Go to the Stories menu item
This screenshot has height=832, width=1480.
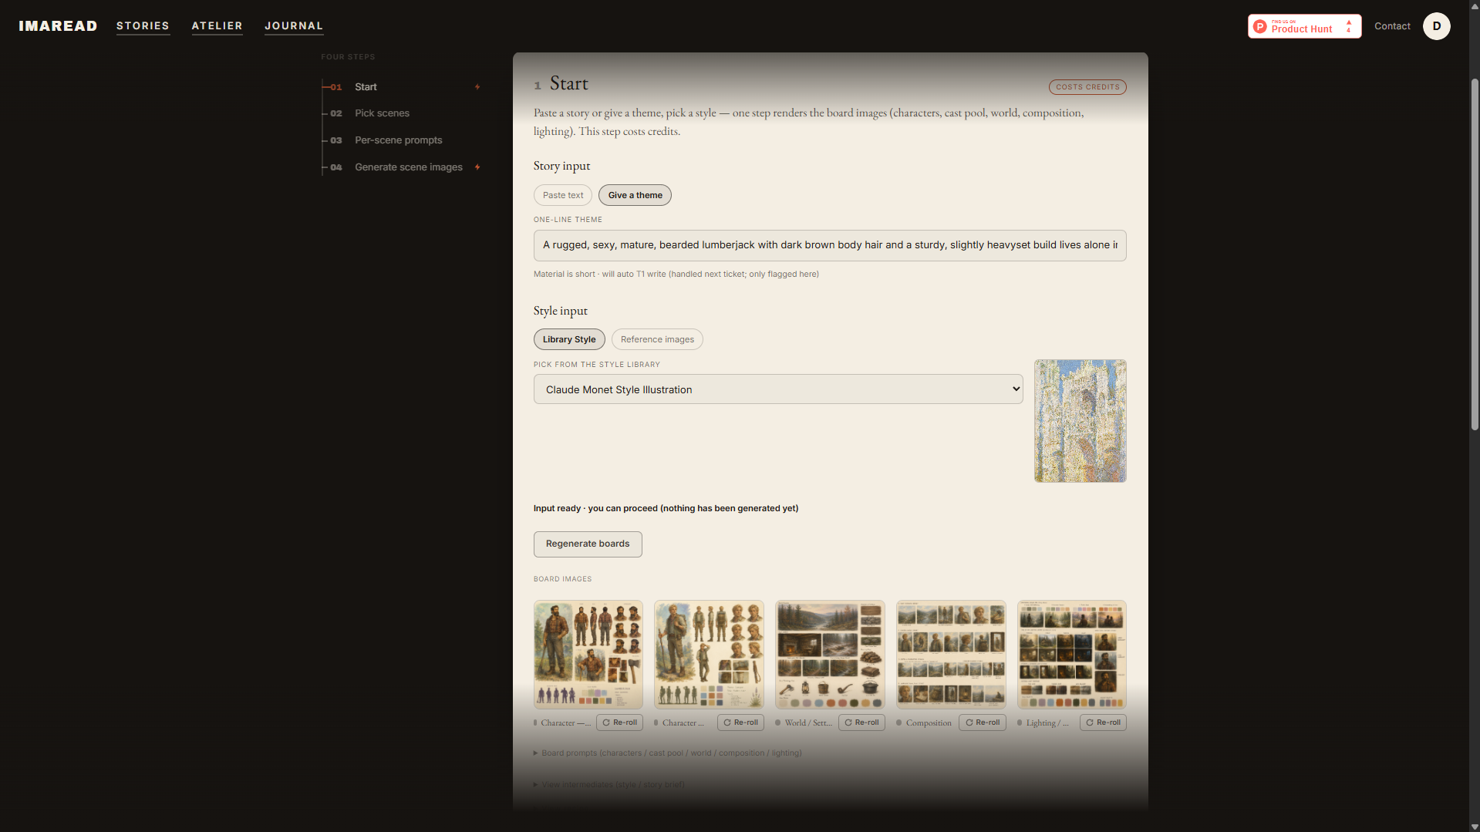click(143, 26)
